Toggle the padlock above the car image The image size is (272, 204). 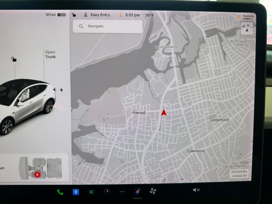coord(14,59)
